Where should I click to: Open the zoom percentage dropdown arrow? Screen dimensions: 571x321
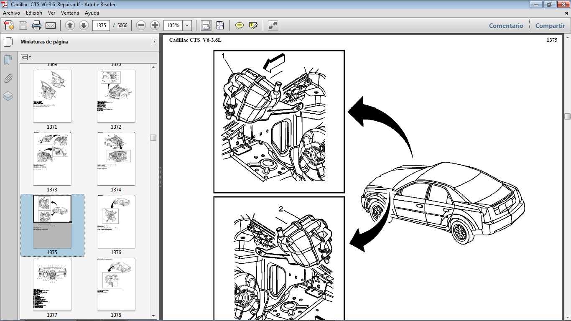[187, 25]
